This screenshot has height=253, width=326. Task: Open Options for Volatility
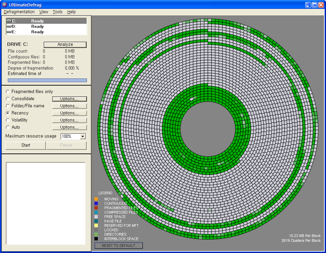tap(69, 120)
